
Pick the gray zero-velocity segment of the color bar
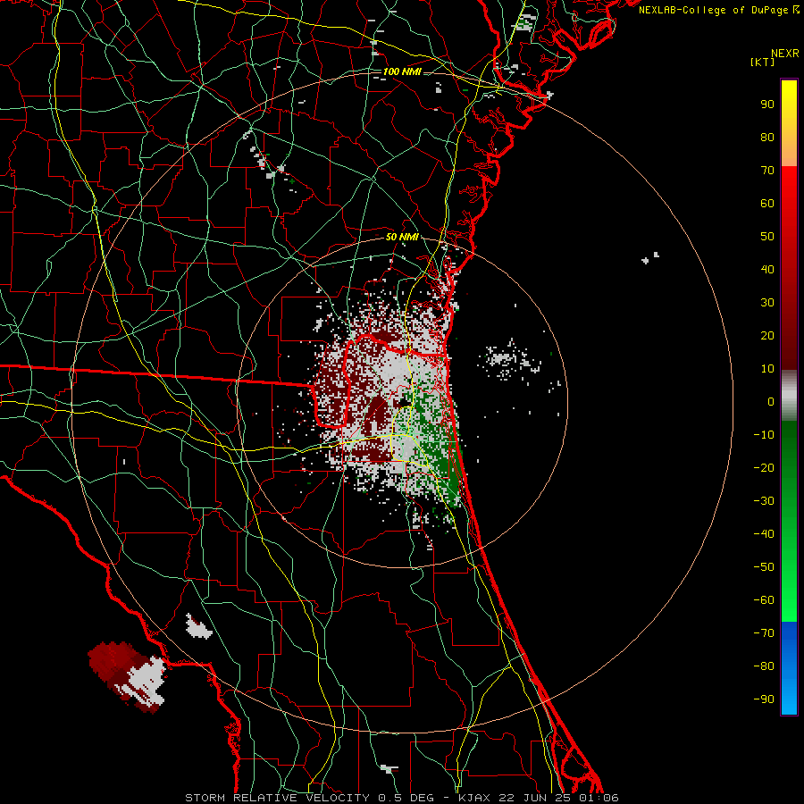coord(789,395)
